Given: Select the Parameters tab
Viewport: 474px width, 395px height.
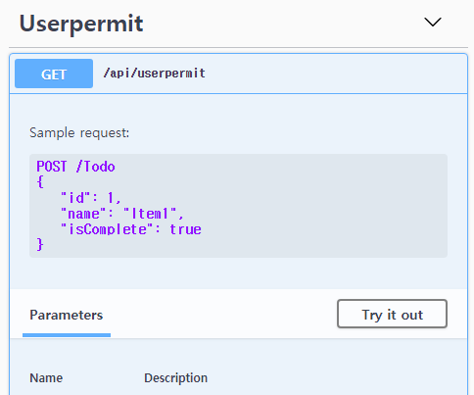Looking at the screenshot, I should pos(67,315).
